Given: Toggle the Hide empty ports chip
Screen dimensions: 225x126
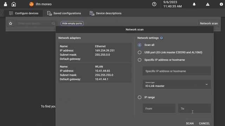Looking at the screenshot, I should (x=72, y=23).
